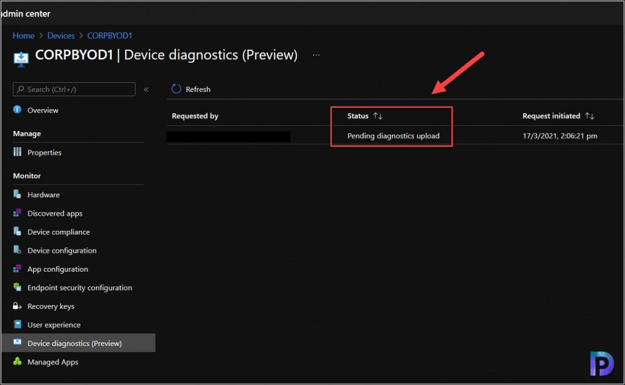Click the CORPBYOD1 device header icon

[x=21, y=59]
